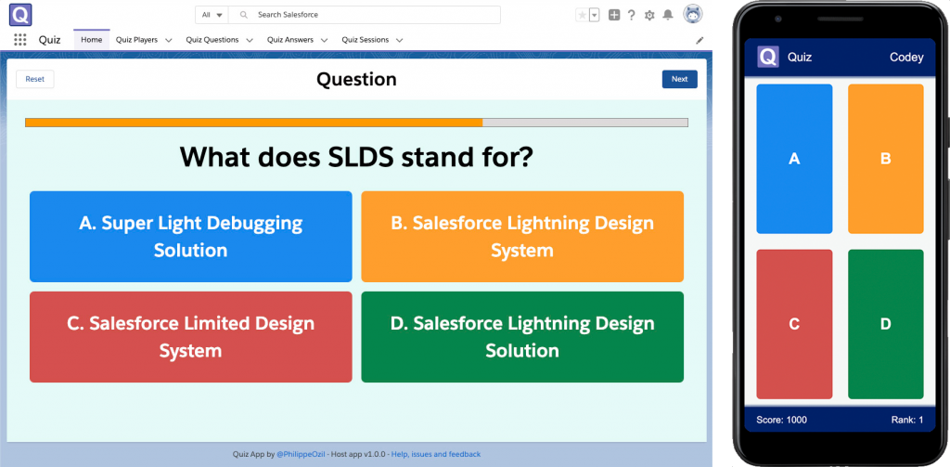950x467 pixels.
Task: Open the notifications bell icon
Action: pos(668,15)
